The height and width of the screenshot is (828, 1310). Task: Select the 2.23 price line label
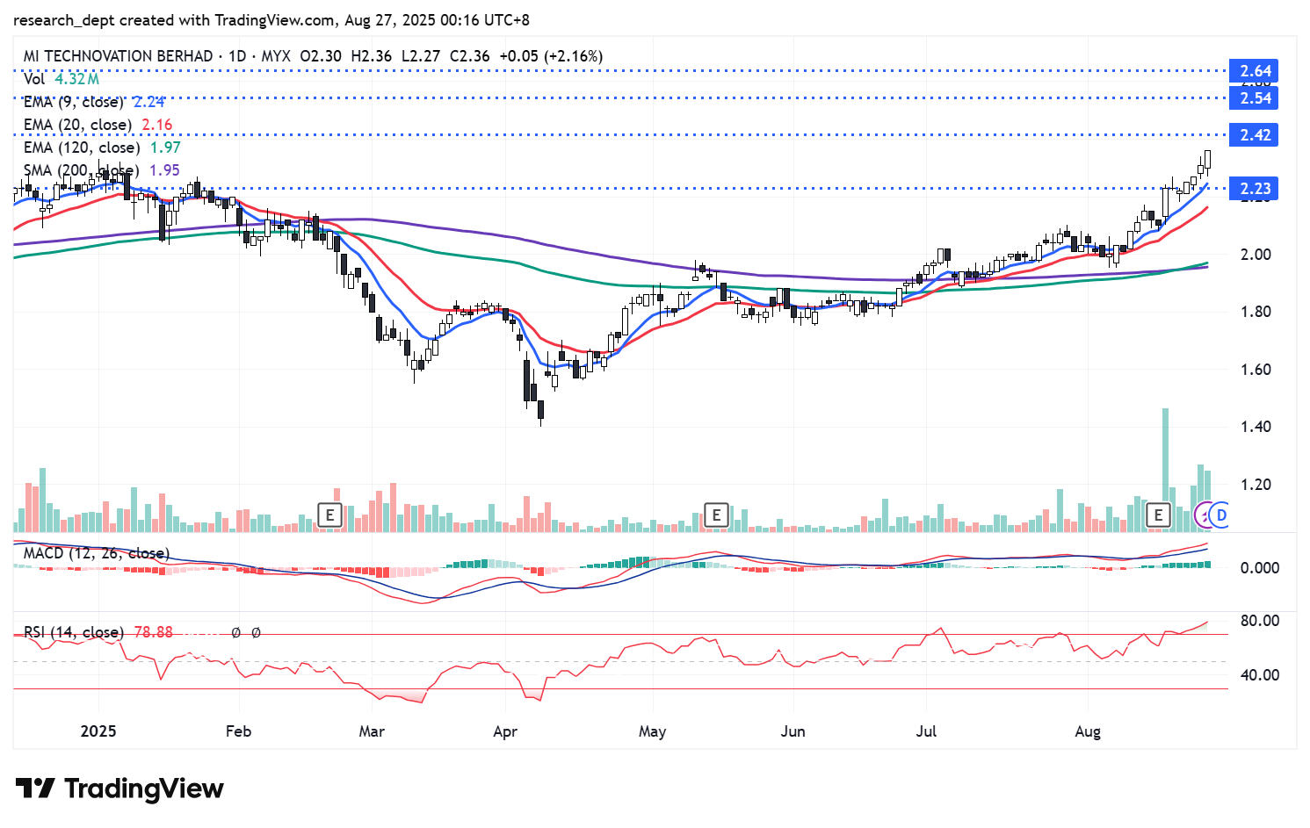click(x=1255, y=189)
